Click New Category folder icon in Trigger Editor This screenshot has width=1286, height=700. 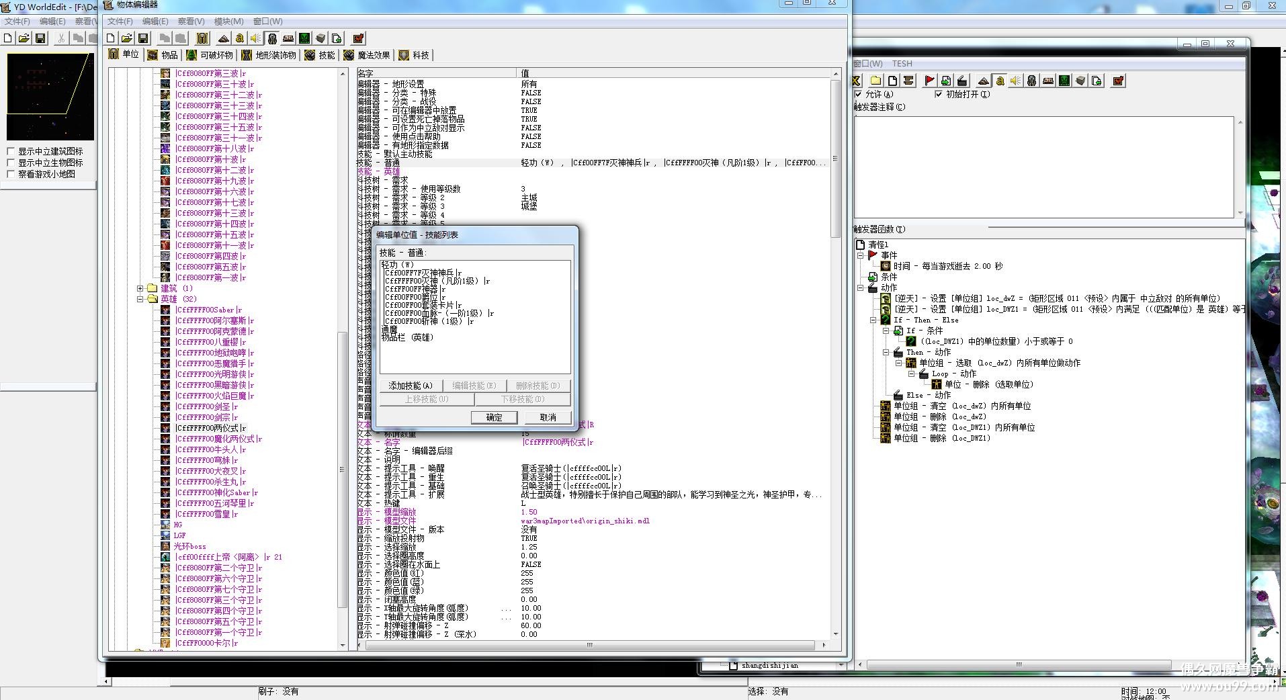click(x=875, y=81)
